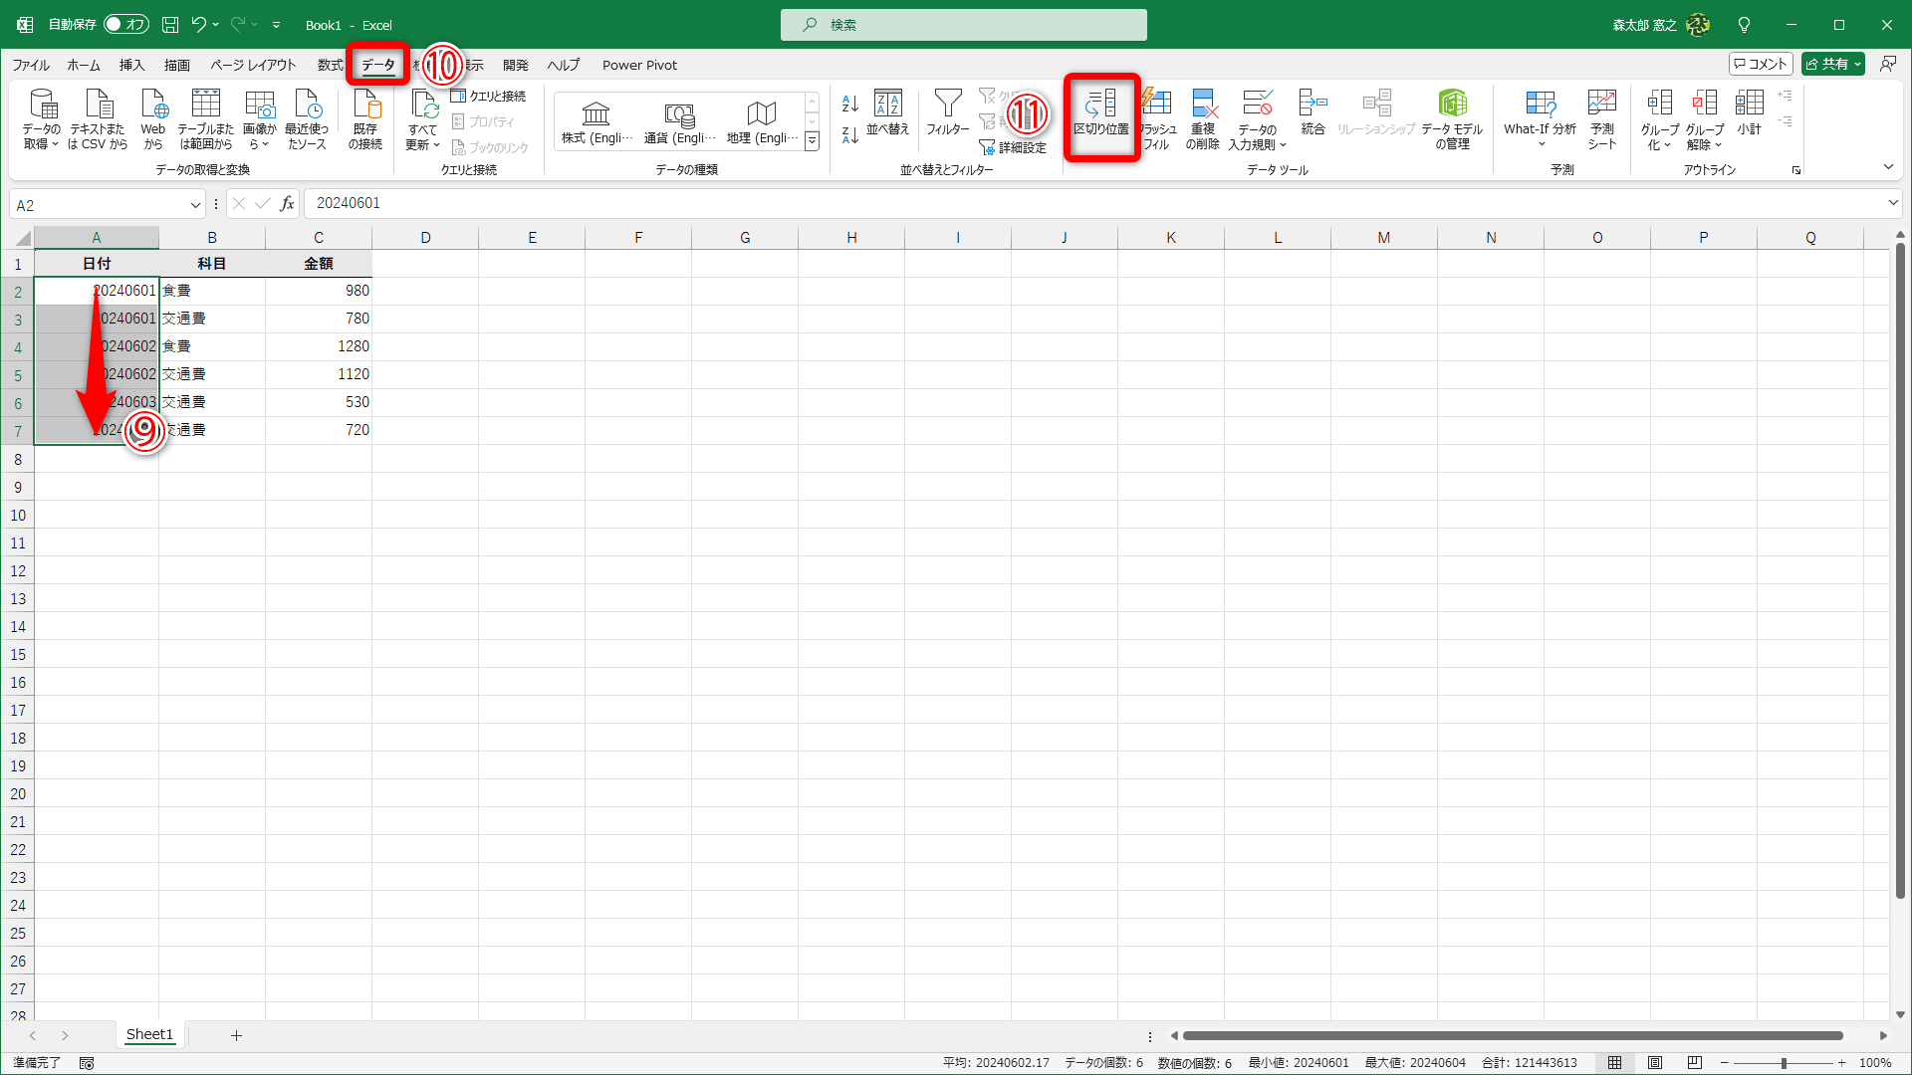Click the Sort (並べ替え) icon

pos(887,105)
